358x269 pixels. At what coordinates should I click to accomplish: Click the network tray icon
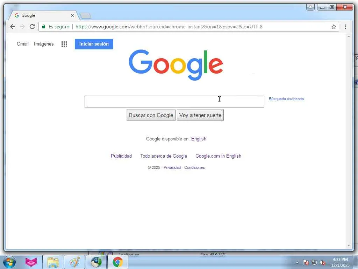[314, 262]
